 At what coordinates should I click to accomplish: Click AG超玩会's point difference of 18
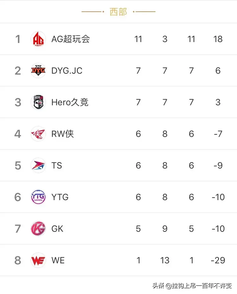coord(218,39)
